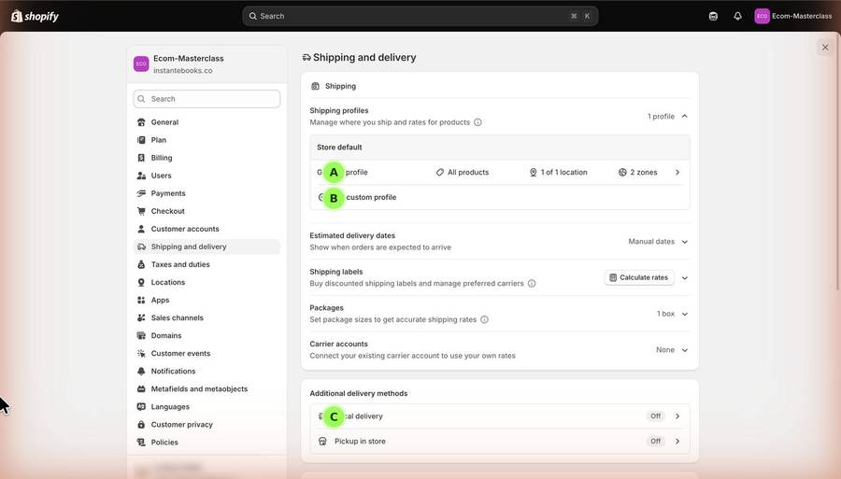
Task: Click the Apps grid icon
Action: (x=141, y=300)
